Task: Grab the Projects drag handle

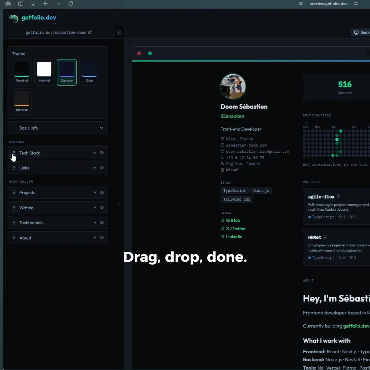Action: 14,193
